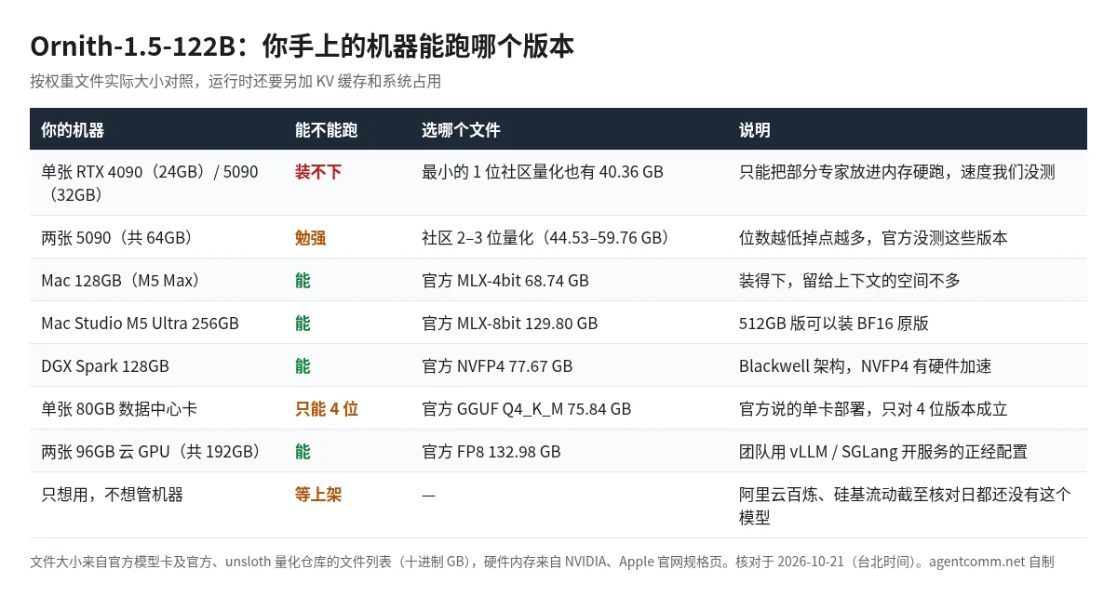Click "能" in the Mac 128GB row

(303, 280)
